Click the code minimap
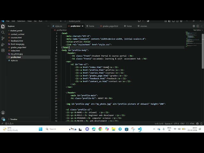204x153 pixels. coord(193,39)
